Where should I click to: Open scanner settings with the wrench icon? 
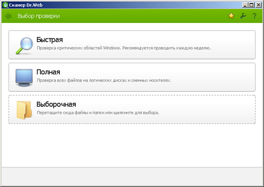coord(243,16)
